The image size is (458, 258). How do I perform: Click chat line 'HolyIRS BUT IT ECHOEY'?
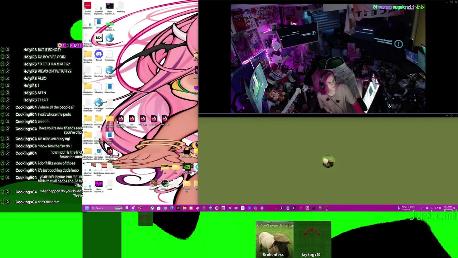pyautogui.click(x=42, y=50)
